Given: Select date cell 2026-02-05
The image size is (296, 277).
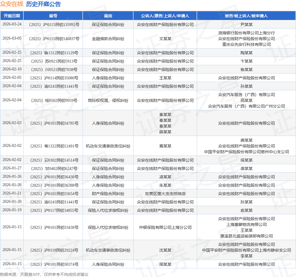Looking at the screenshot, I should (12, 77).
